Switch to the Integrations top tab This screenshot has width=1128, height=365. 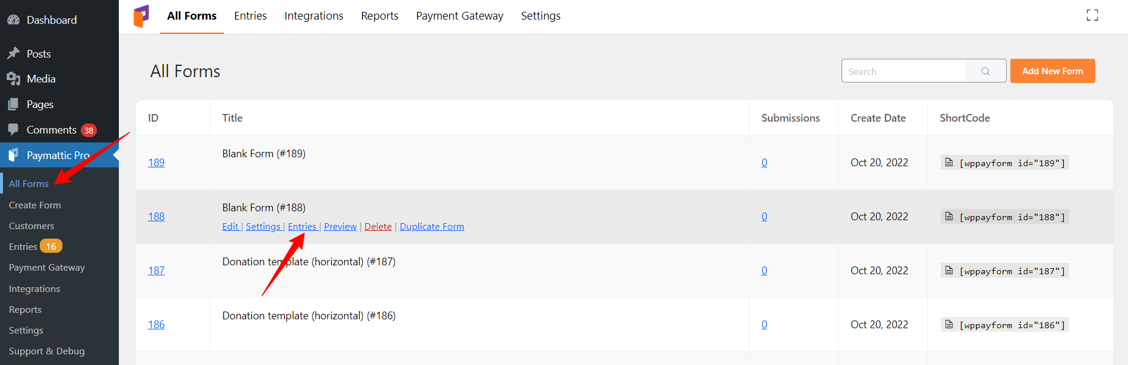[314, 16]
